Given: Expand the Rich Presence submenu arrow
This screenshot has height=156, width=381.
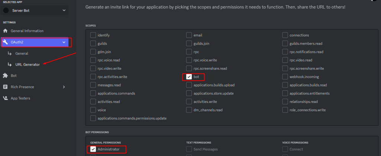Looking at the screenshot, I should pyautogui.click(x=64, y=87).
